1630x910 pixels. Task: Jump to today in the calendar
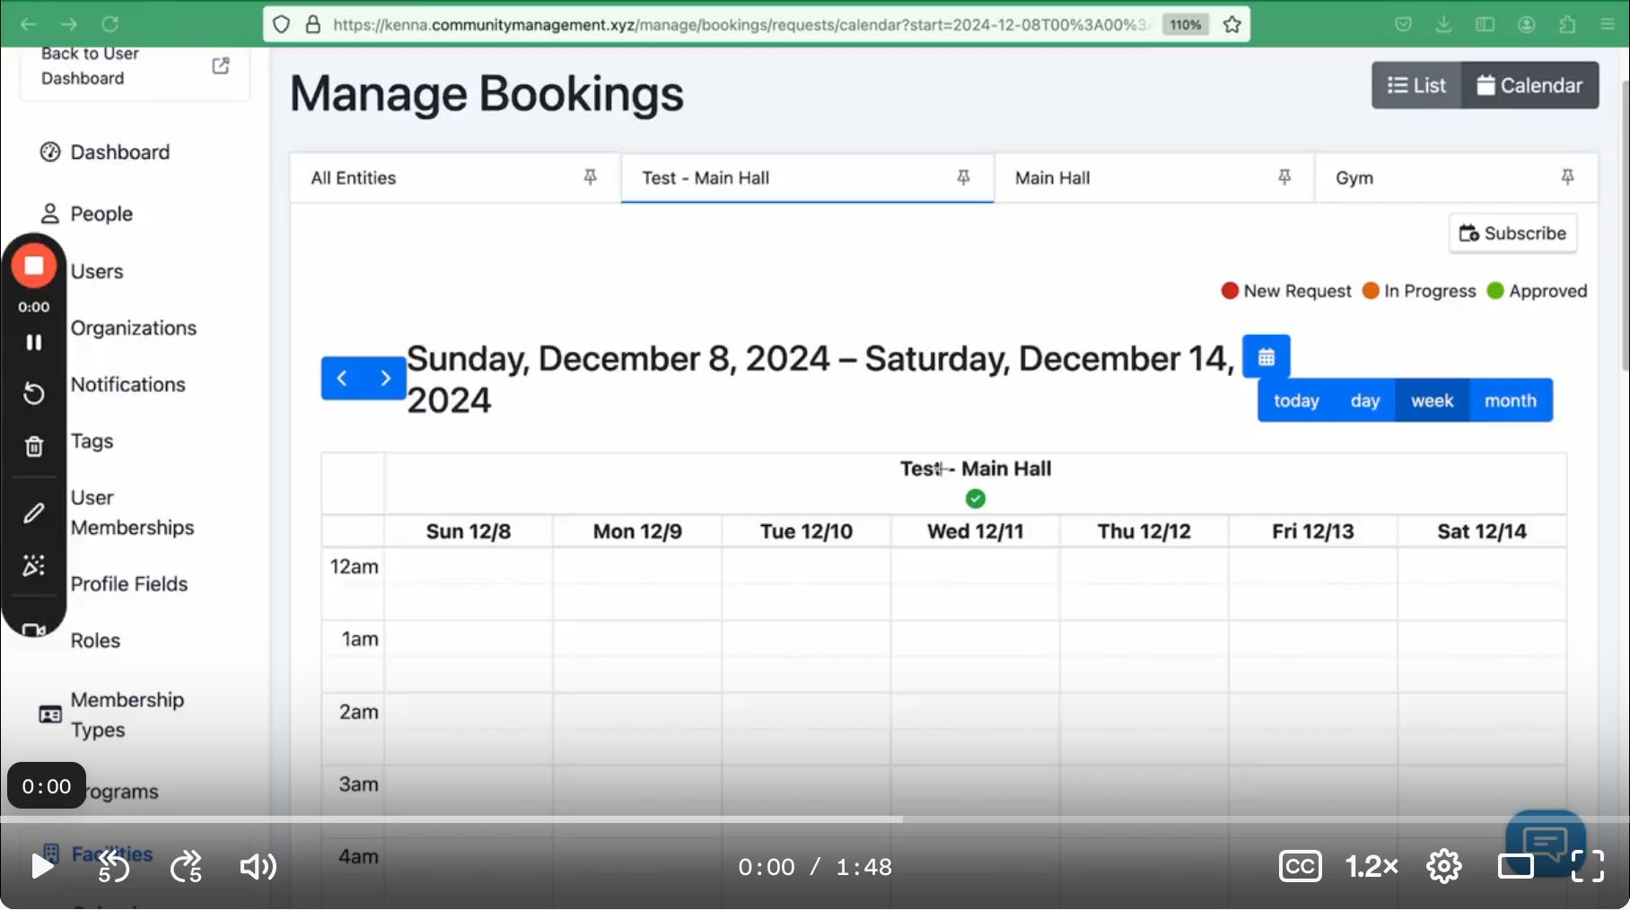pyautogui.click(x=1296, y=400)
